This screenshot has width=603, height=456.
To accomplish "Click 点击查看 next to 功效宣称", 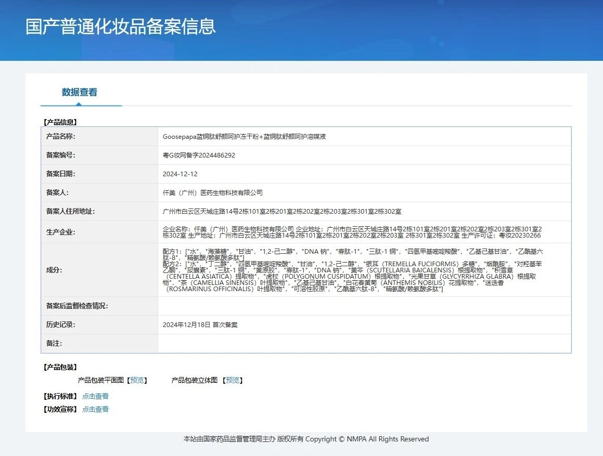I will 95,409.
